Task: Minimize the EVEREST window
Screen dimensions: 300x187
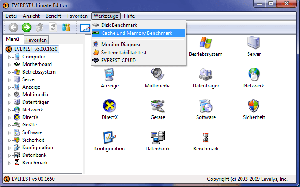Action: tap(259, 4)
